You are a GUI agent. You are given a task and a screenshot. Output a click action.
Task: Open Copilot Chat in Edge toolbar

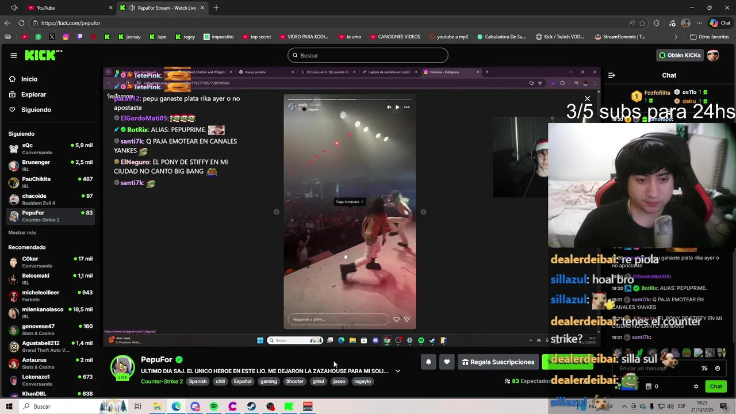point(720,23)
